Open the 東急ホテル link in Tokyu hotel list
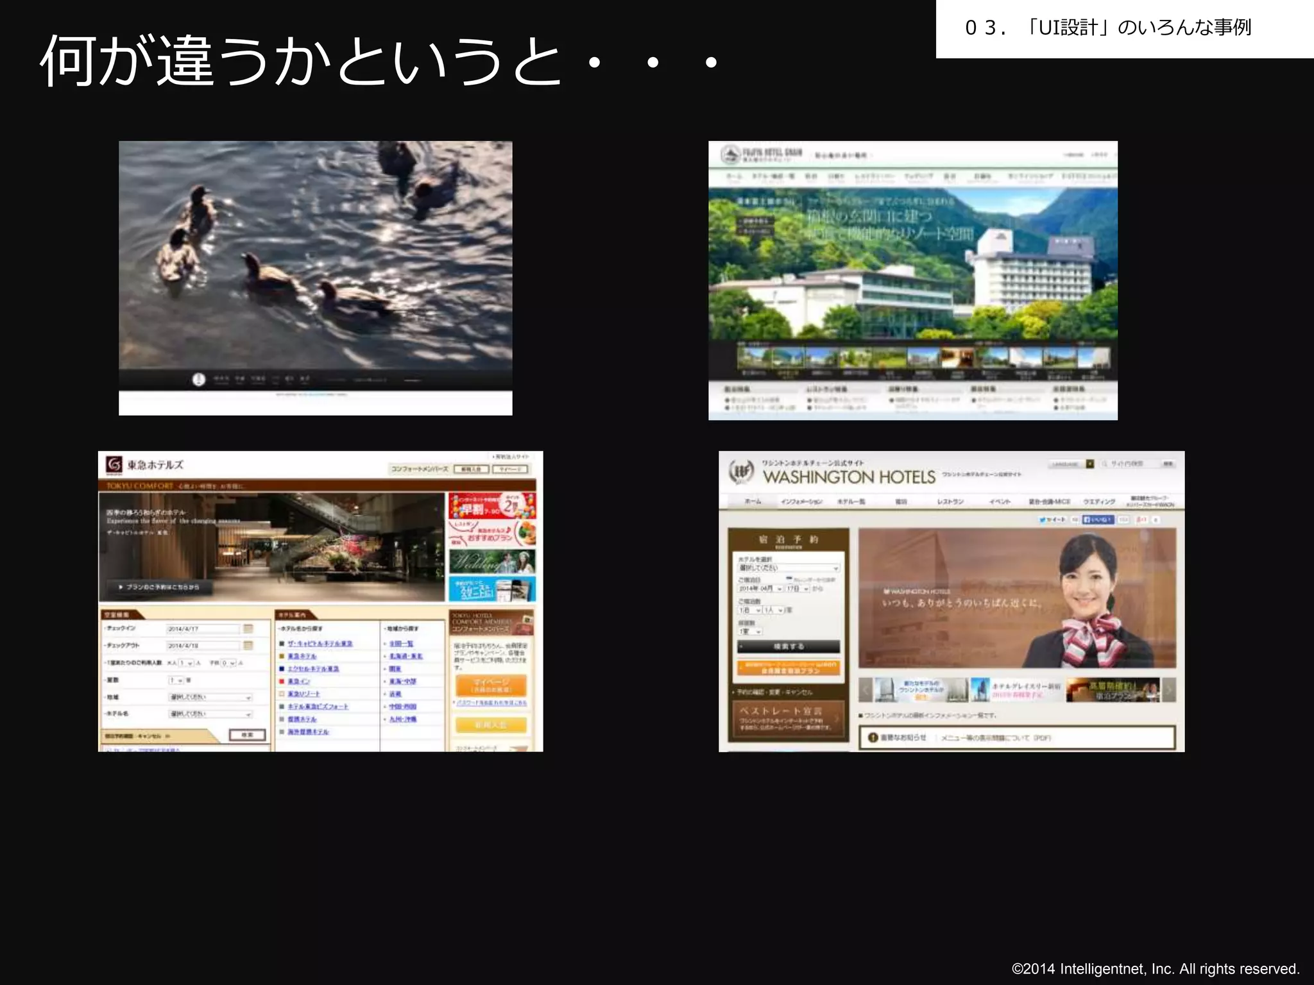The height and width of the screenshot is (985, 1314). tap(302, 656)
